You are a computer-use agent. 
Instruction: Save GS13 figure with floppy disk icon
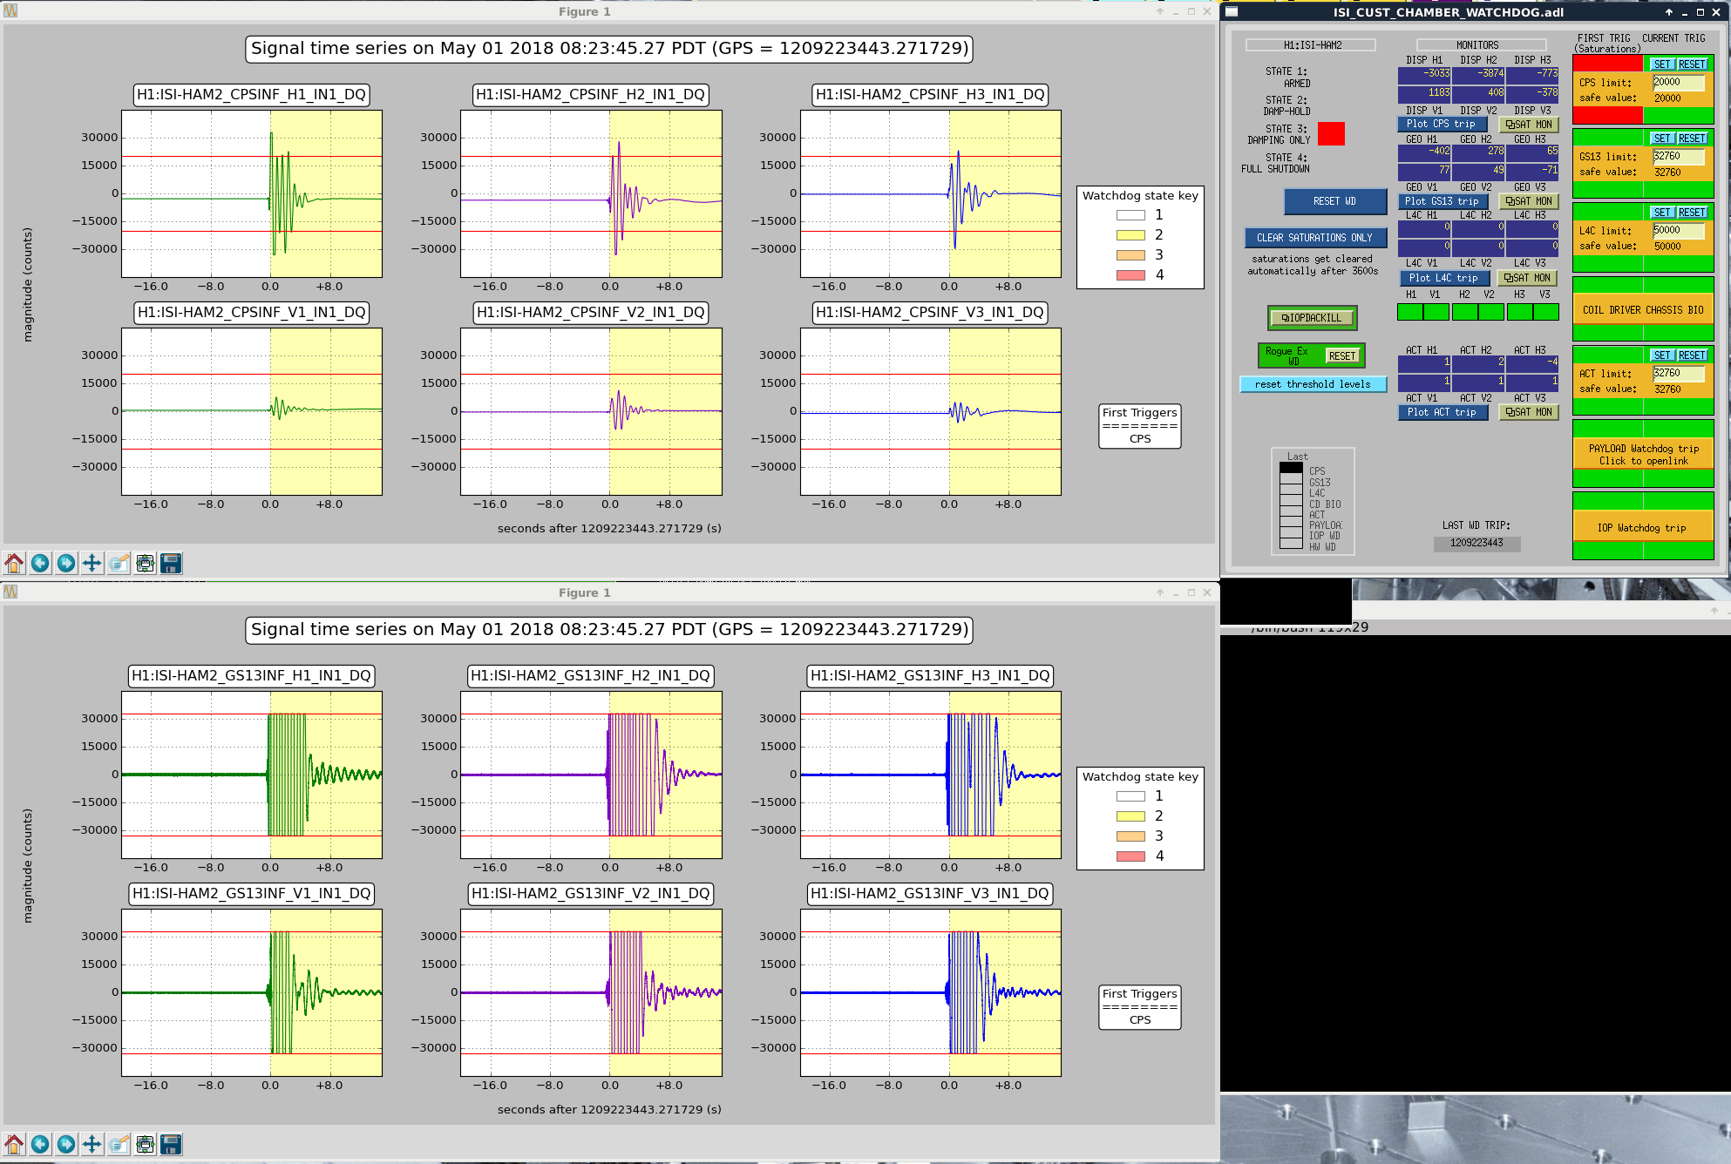click(171, 1144)
